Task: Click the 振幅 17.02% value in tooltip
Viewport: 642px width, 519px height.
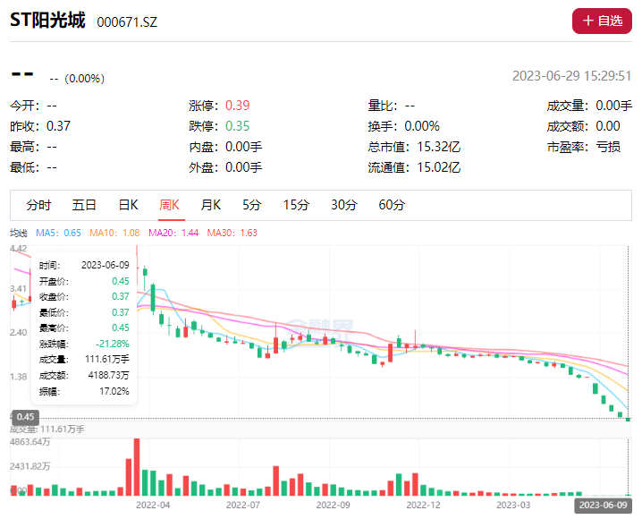Action: 114,391
